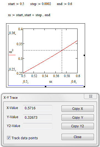Click the x-axis lower limit placeholder 0.5

click(25, 82)
